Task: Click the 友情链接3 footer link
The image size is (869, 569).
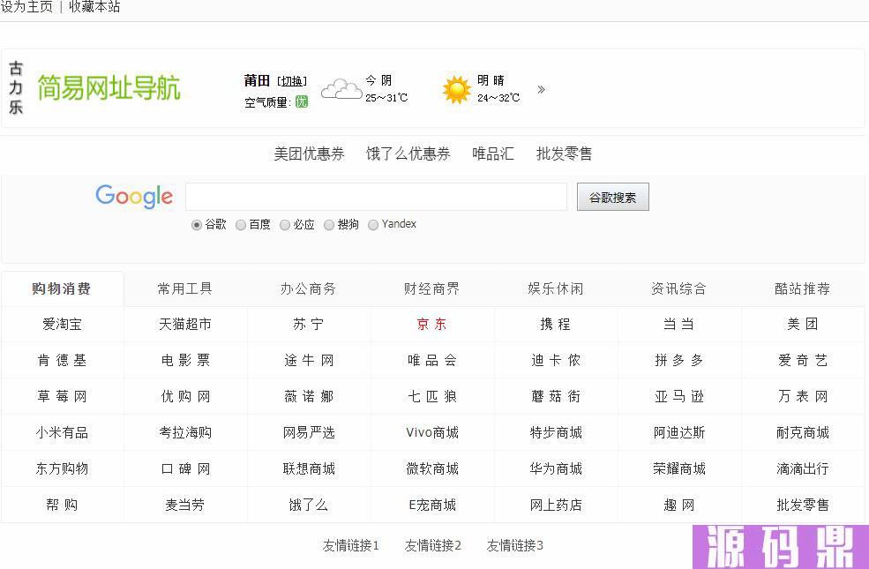Action: coord(515,546)
